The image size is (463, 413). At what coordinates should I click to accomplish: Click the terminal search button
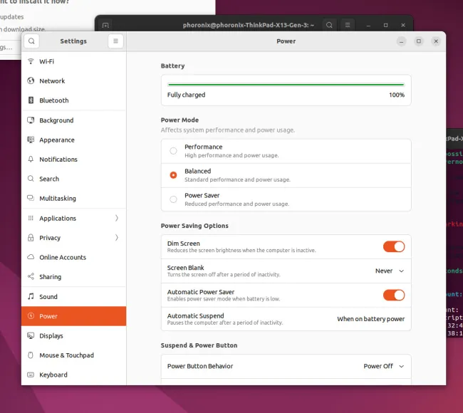pyautogui.click(x=329, y=26)
